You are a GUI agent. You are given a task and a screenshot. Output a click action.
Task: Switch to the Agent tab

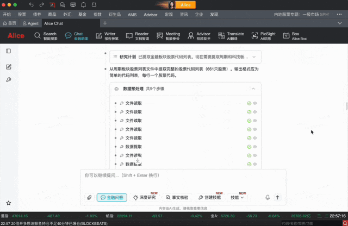coord(30,23)
